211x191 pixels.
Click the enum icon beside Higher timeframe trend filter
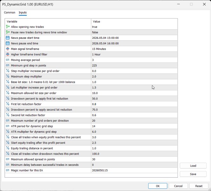(8, 54)
